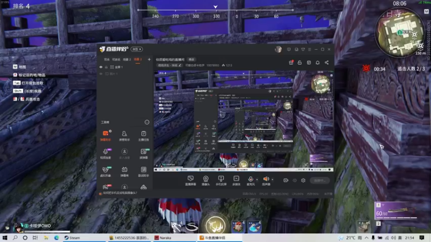Open the Windows notification center
Image resolution: width=431 pixels, height=242 pixels.
[422, 238]
